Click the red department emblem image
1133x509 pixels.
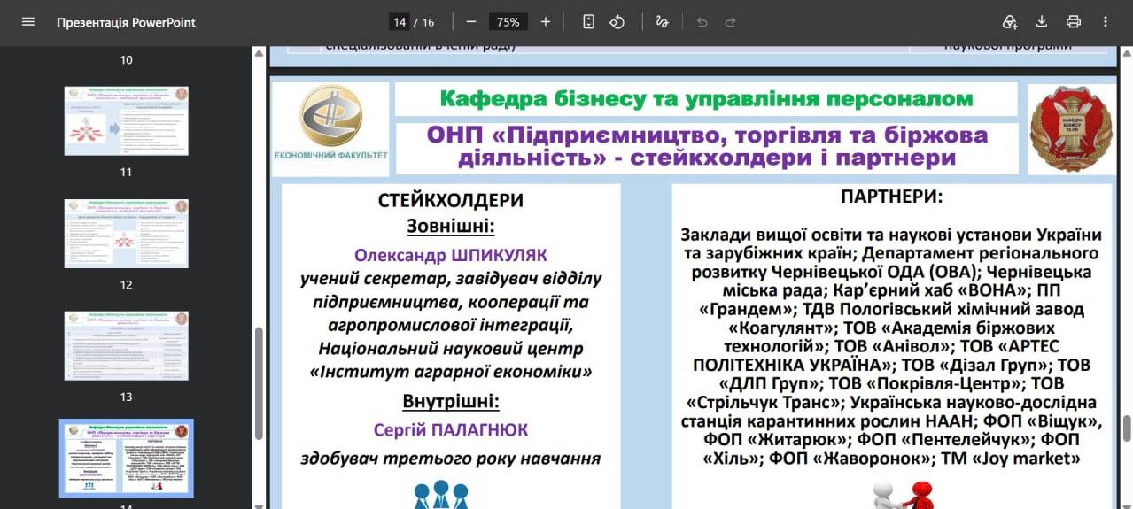coord(1071,129)
